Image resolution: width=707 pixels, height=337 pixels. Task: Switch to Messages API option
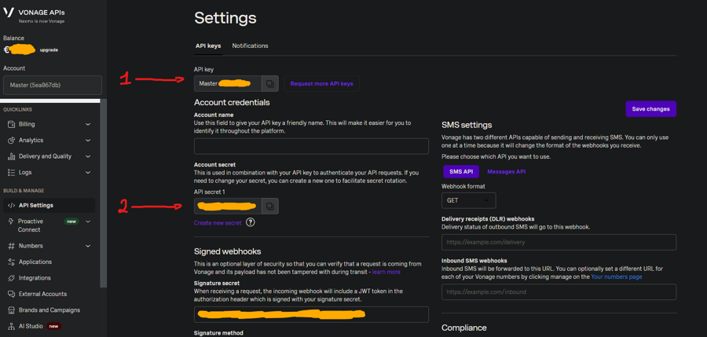click(506, 171)
